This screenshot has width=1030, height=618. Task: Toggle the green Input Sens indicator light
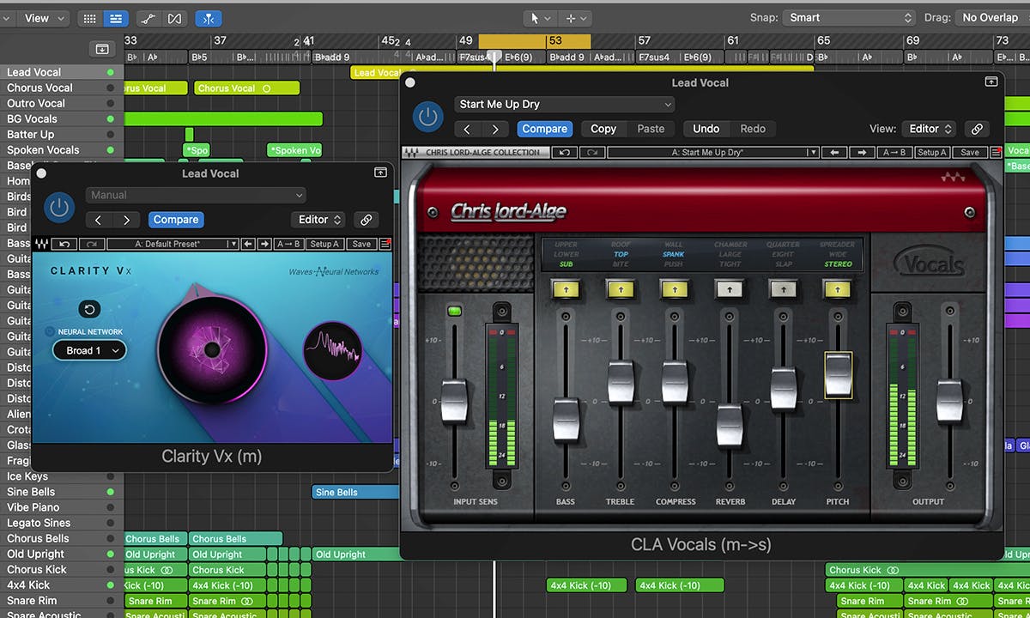(x=454, y=311)
